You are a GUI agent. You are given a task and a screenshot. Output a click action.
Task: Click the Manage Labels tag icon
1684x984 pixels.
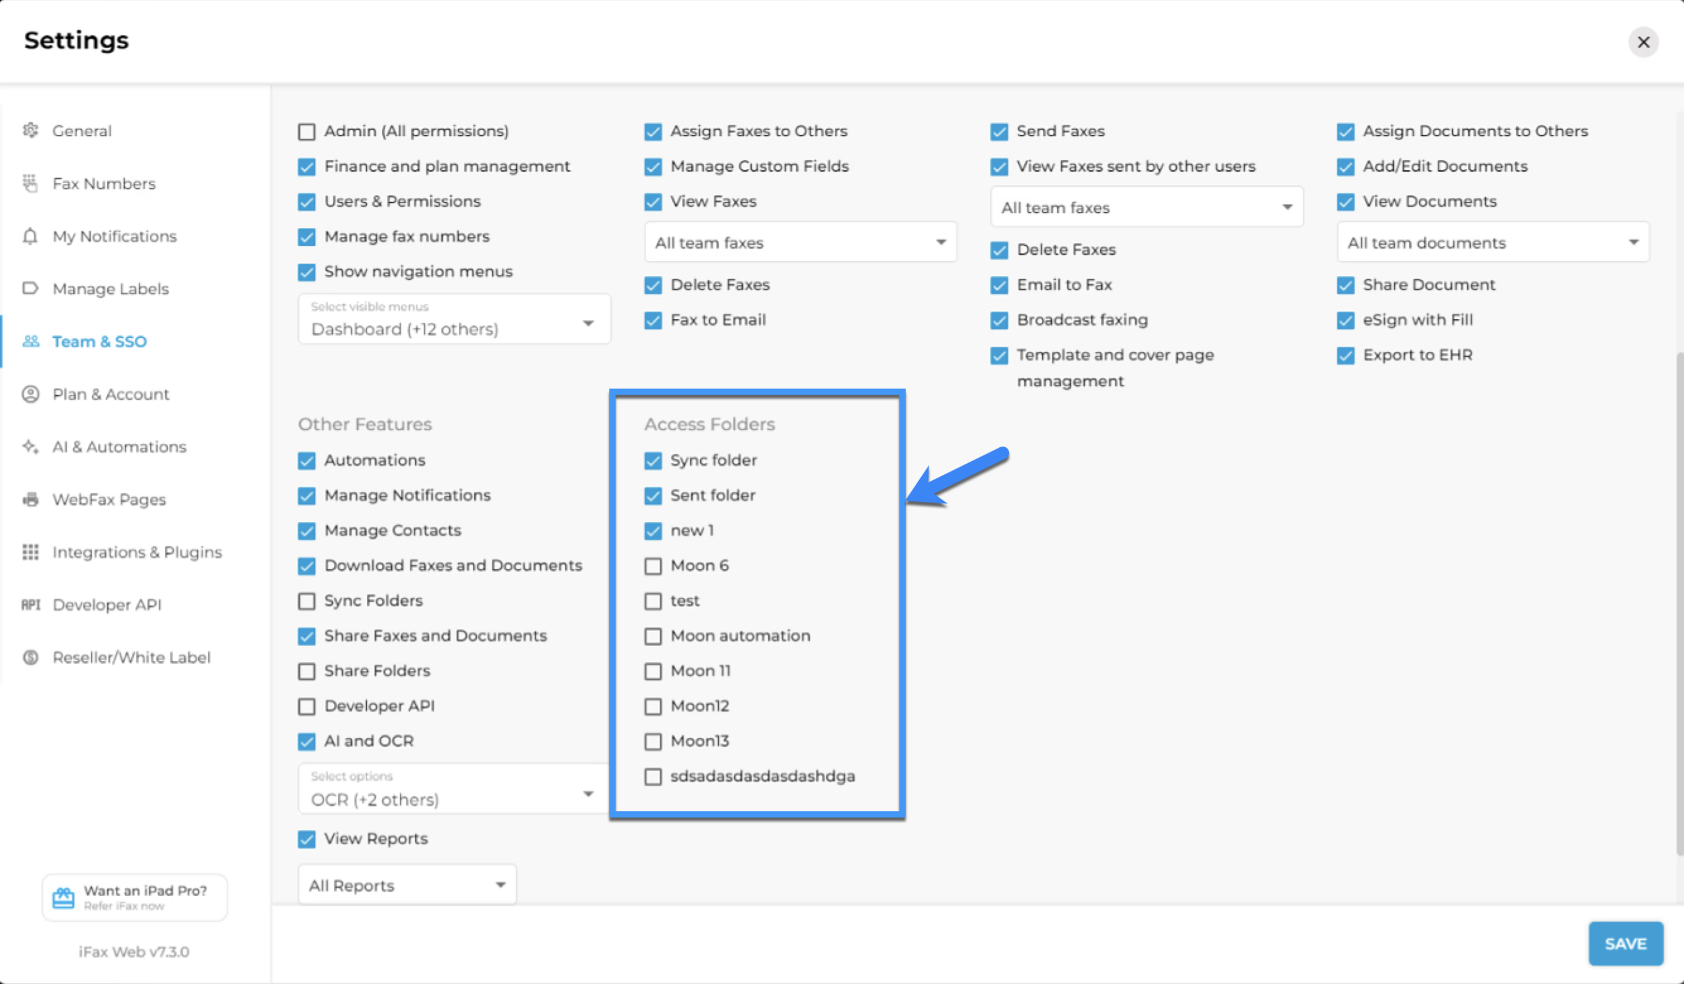[30, 289]
